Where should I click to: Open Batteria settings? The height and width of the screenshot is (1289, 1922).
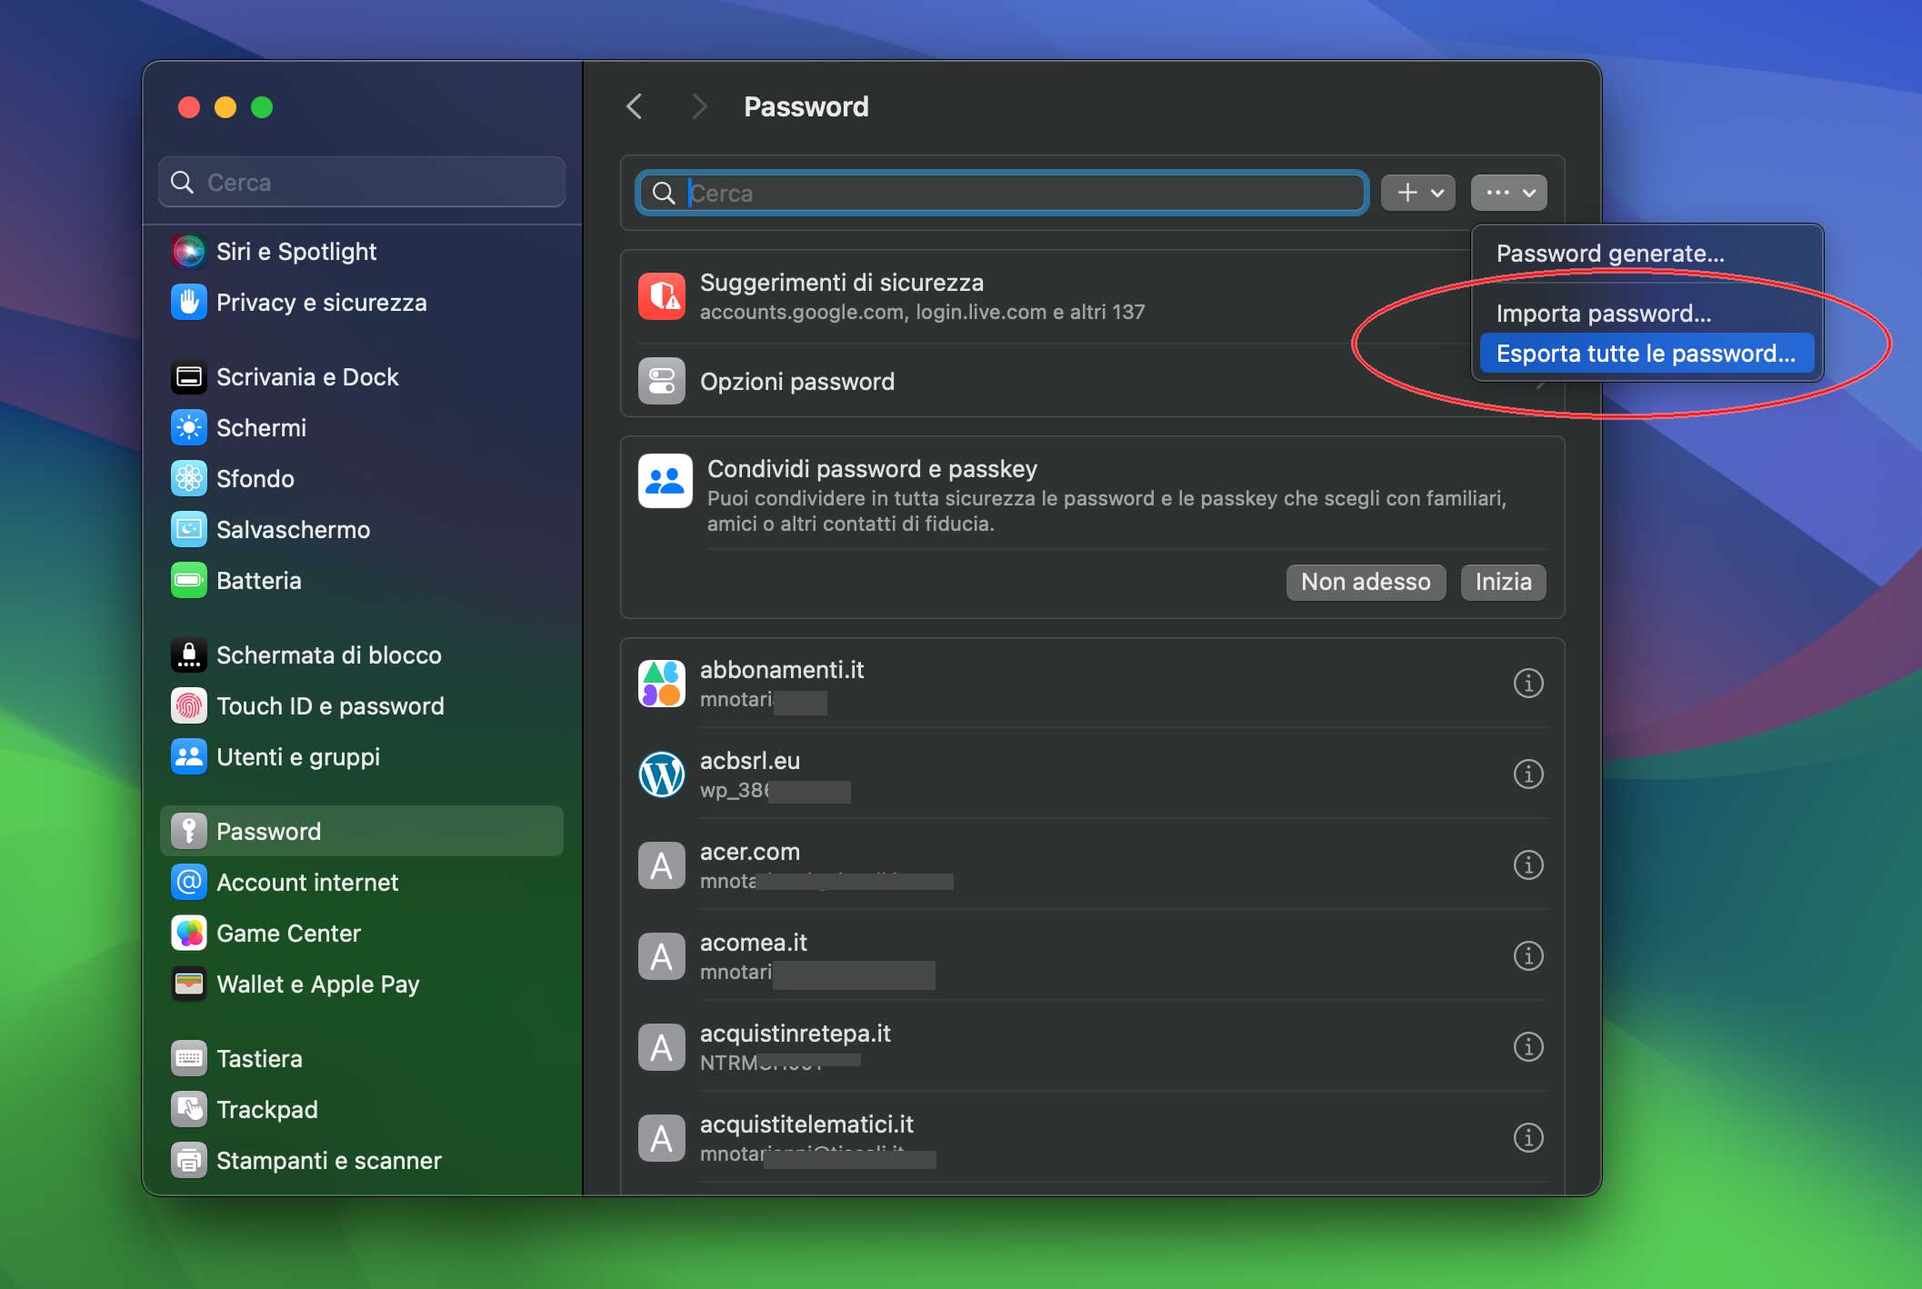[188, 580]
